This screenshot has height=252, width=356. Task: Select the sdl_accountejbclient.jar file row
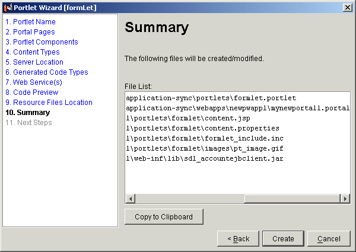pos(237,158)
